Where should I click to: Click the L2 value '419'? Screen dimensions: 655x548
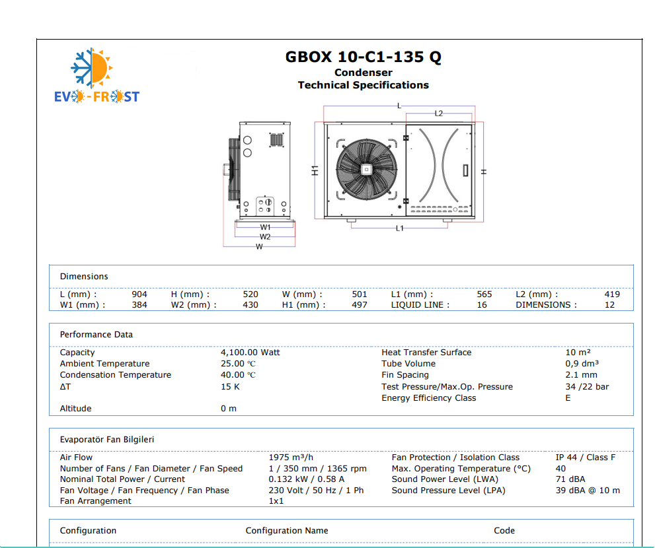tap(612, 294)
